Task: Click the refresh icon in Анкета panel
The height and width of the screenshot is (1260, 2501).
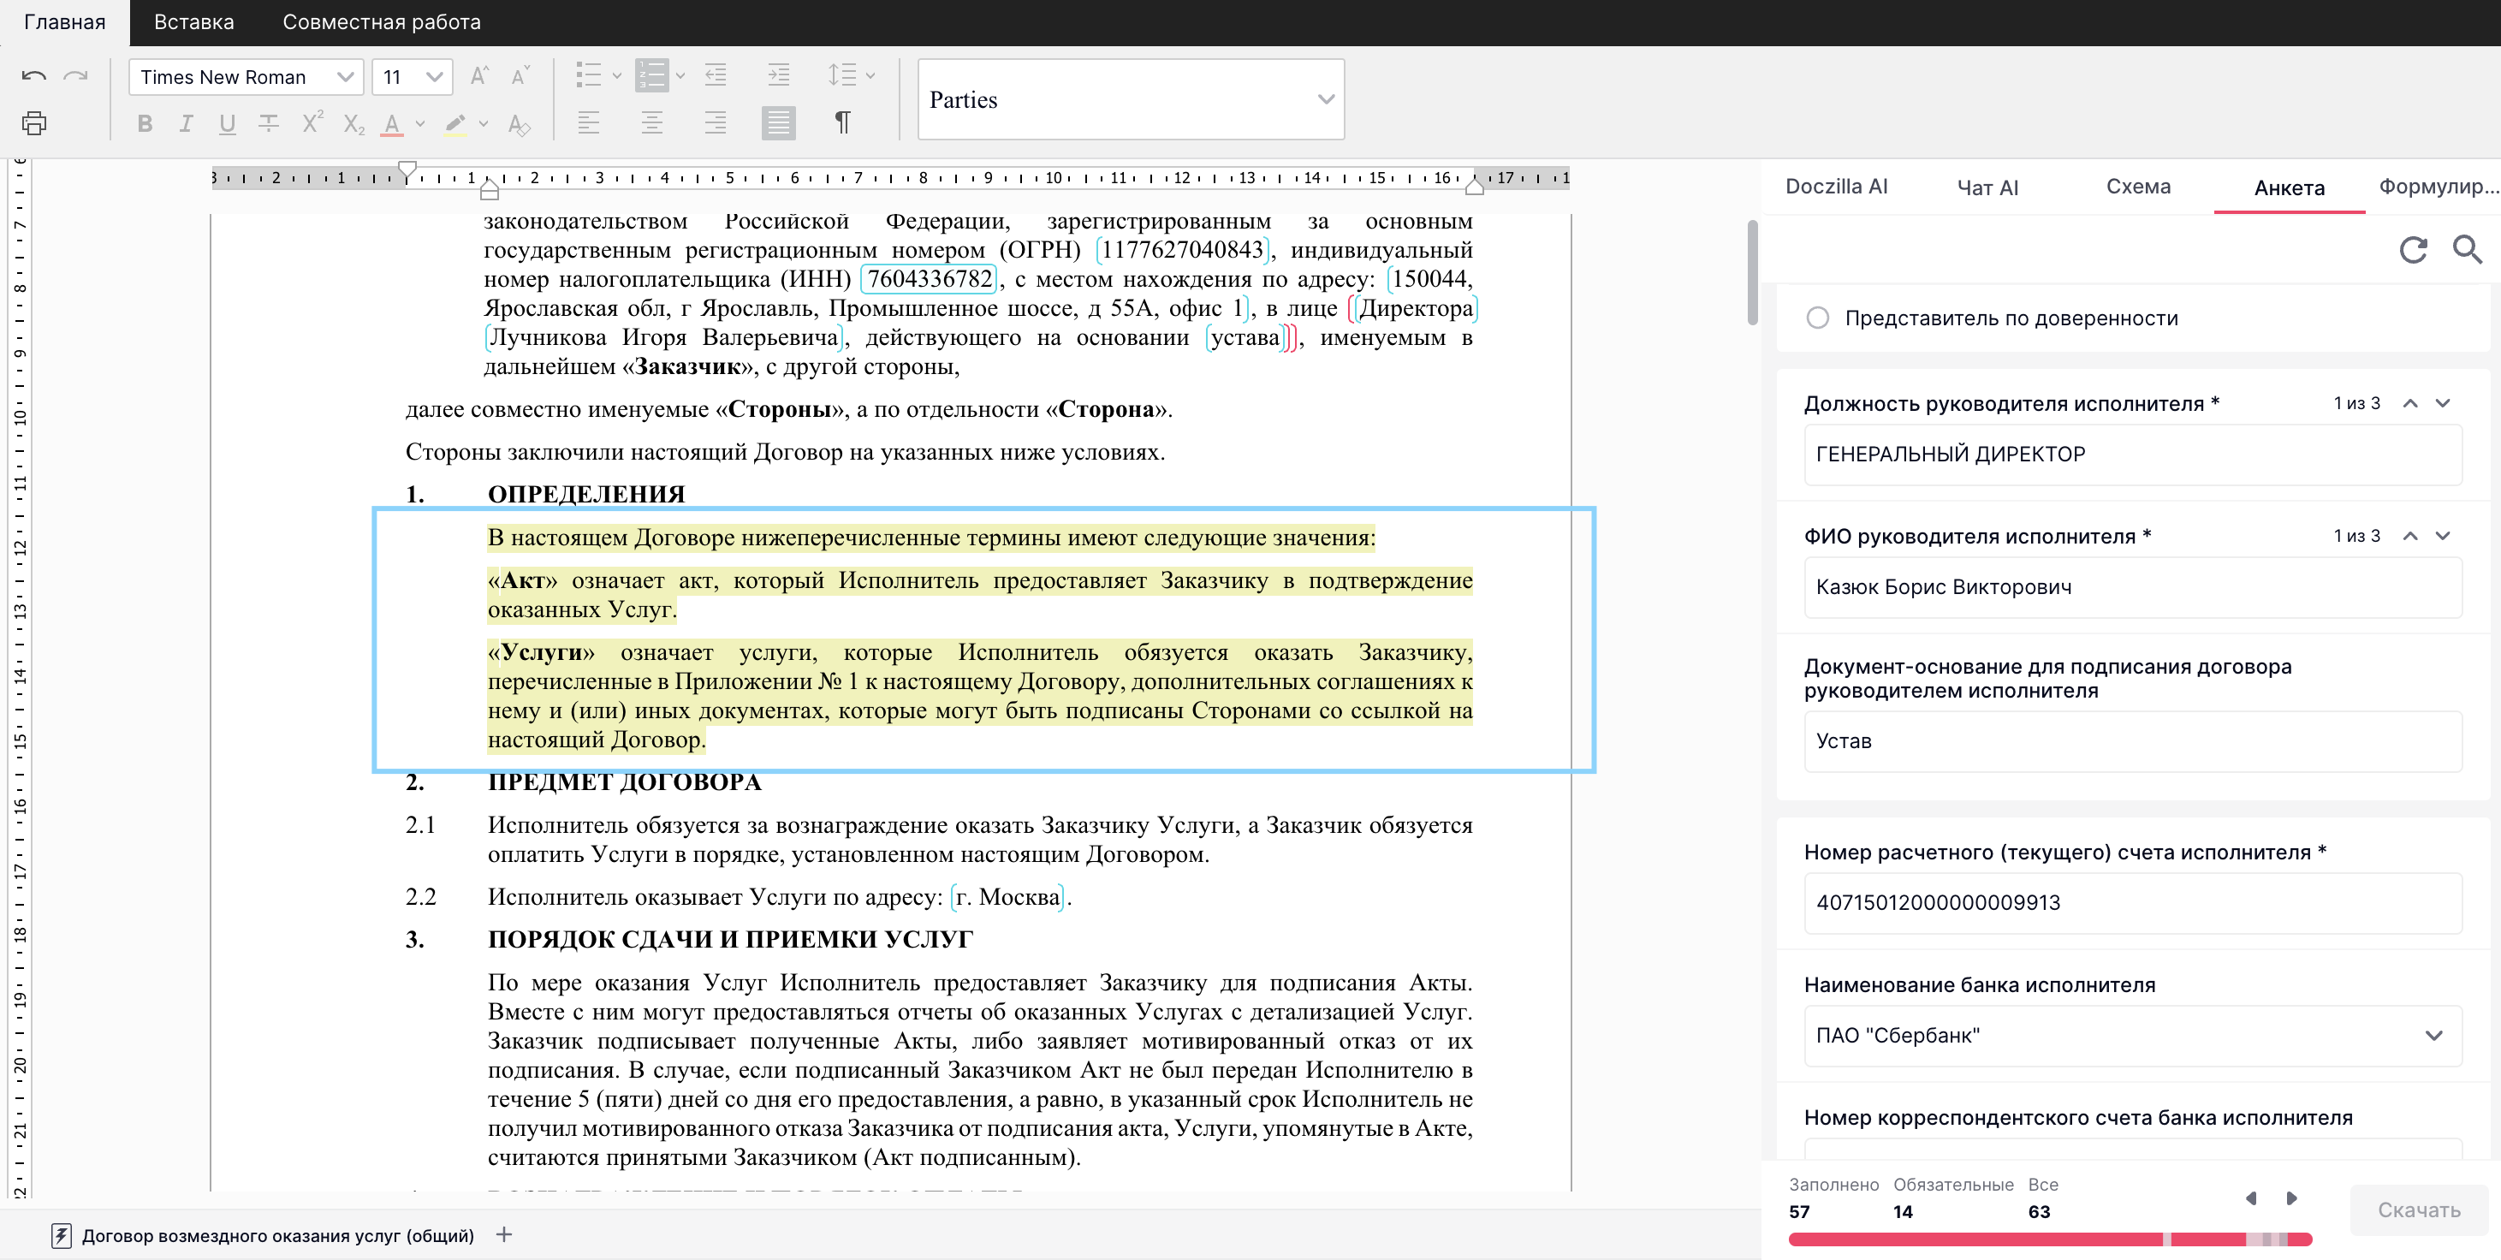Action: click(x=2413, y=251)
